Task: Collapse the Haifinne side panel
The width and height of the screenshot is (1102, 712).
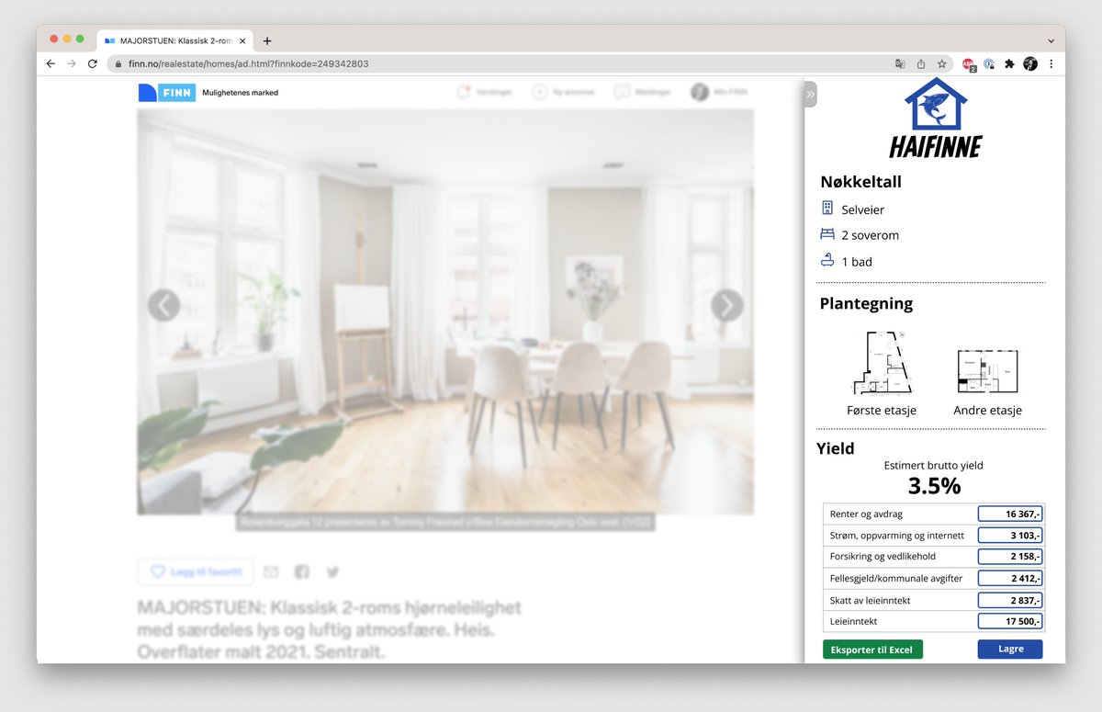Action: coord(810,94)
